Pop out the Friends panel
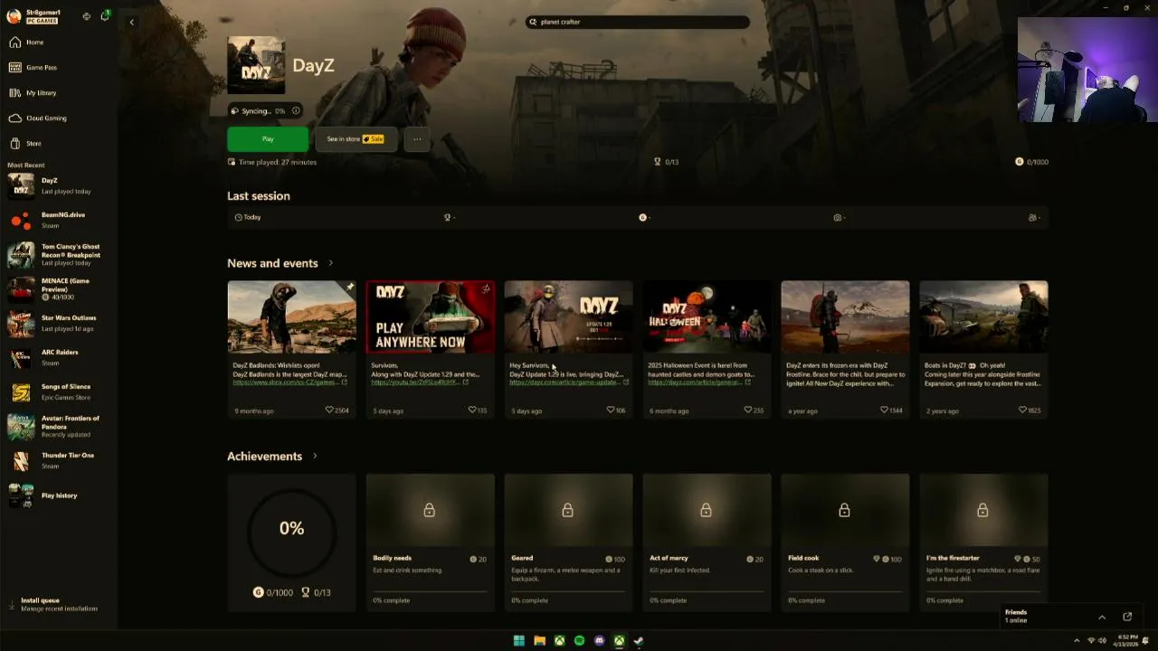The height and width of the screenshot is (651, 1158). coord(1127,617)
